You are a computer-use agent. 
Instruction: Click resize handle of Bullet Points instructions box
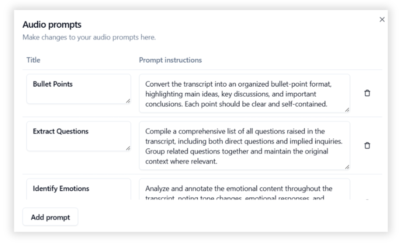pos(347,110)
